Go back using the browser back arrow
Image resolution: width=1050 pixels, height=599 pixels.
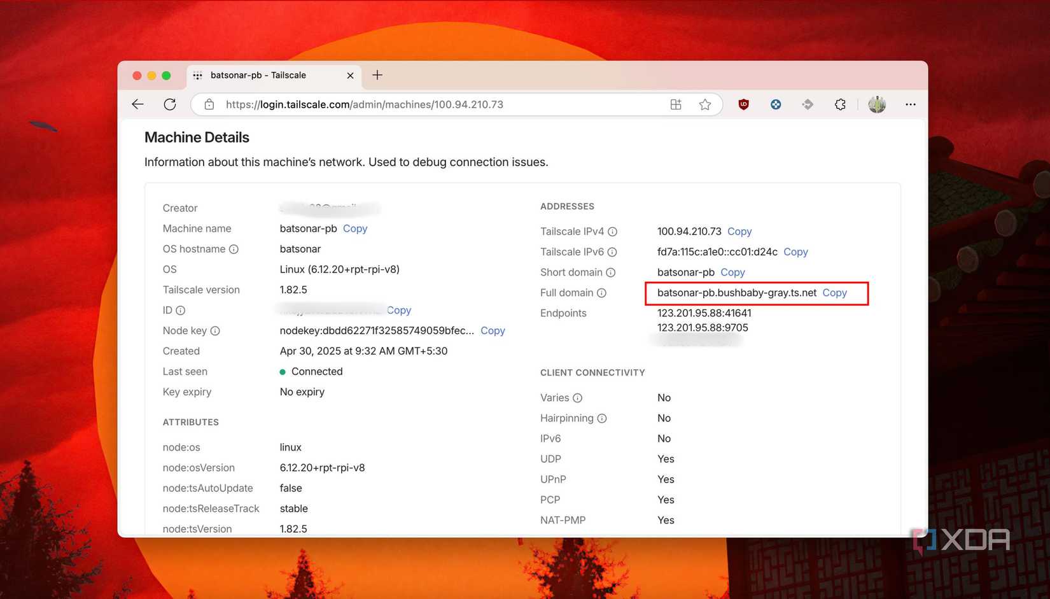click(137, 104)
